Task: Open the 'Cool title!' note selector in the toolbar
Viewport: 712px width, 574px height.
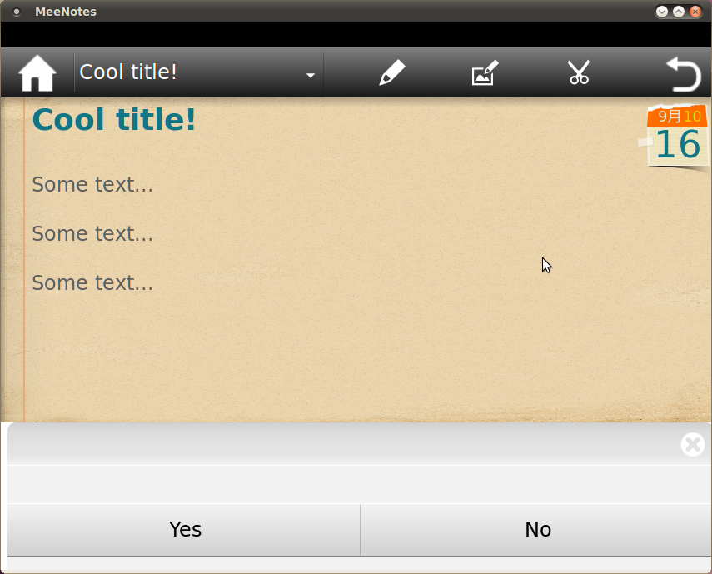Action: click(198, 72)
